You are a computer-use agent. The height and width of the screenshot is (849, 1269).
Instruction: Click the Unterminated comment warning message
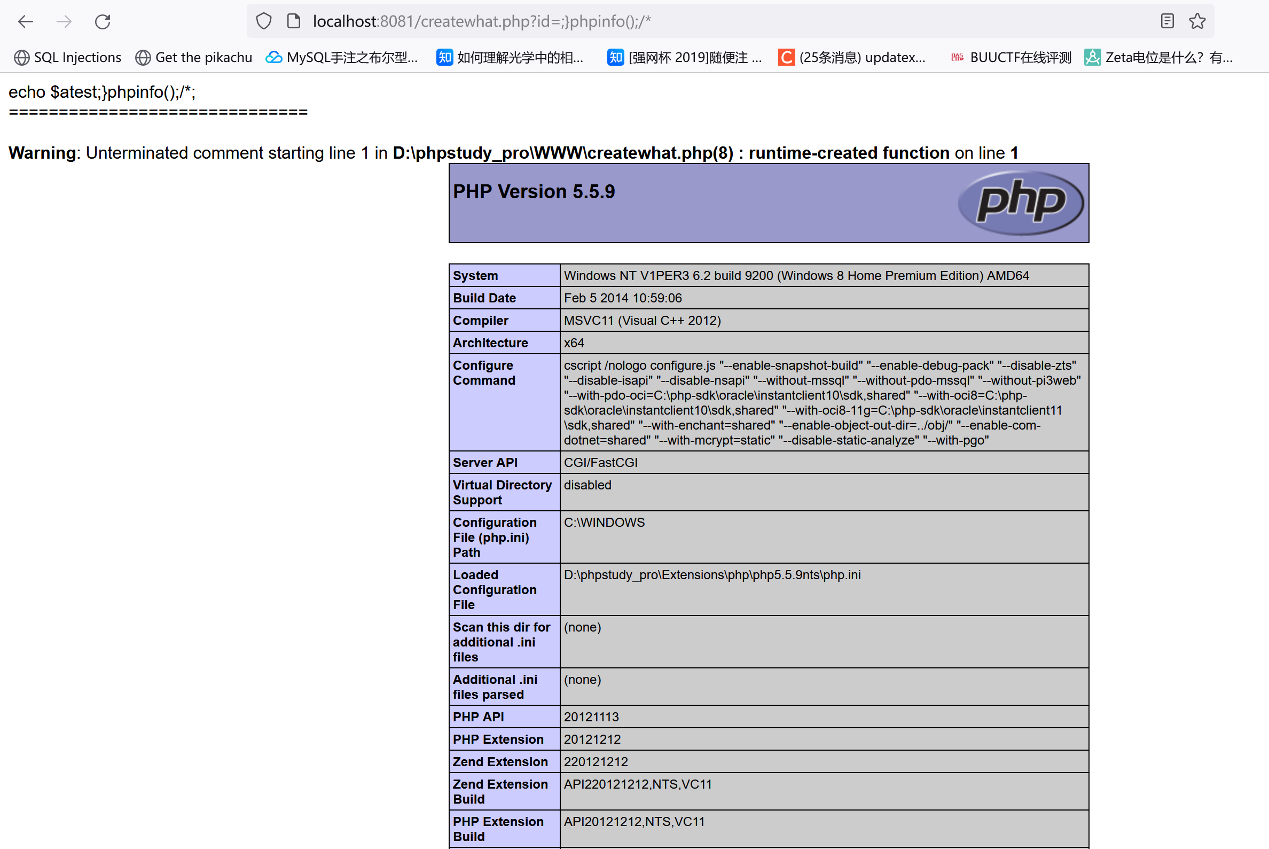point(513,153)
